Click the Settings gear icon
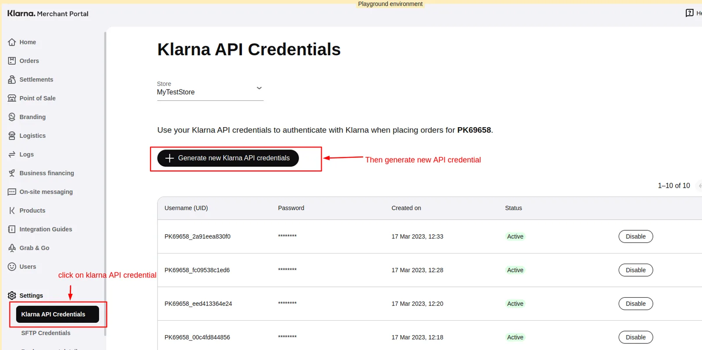 coord(12,296)
